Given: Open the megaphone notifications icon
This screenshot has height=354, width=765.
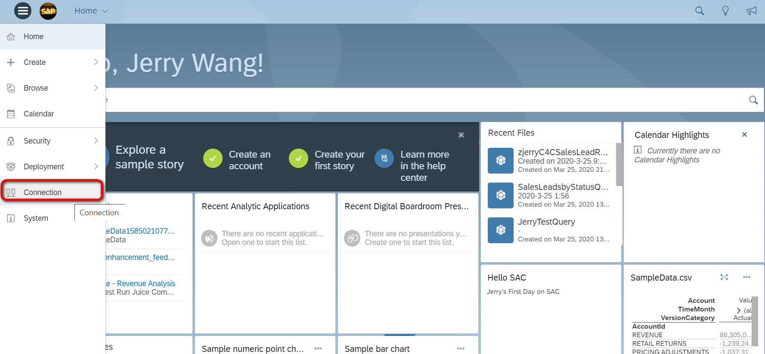Looking at the screenshot, I should click(x=751, y=11).
